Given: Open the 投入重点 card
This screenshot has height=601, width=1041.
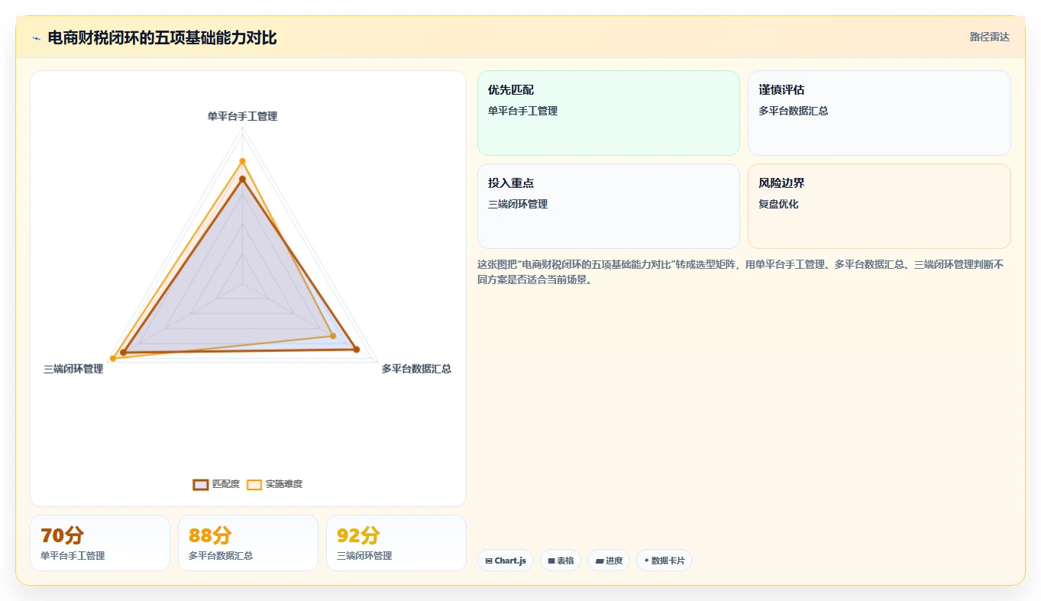Looking at the screenshot, I should [609, 206].
